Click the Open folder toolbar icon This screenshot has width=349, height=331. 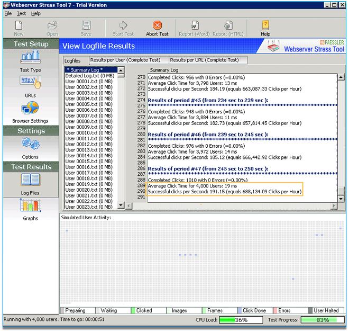[52, 25]
